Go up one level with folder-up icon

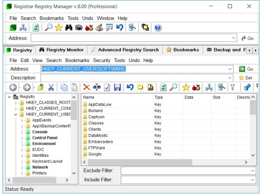[41, 87]
